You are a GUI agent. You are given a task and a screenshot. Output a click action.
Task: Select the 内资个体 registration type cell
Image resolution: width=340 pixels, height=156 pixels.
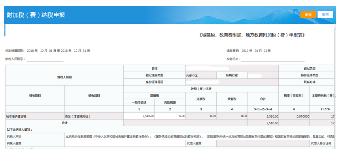(x=201, y=75)
